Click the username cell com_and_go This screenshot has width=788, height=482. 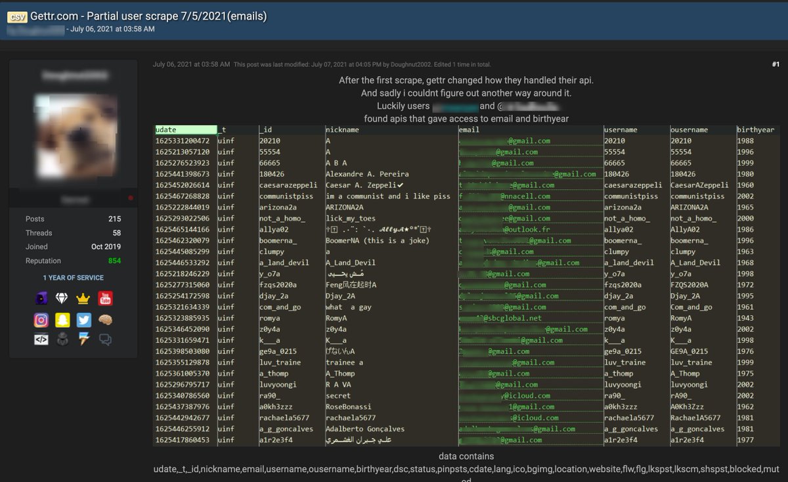[625, 307]
